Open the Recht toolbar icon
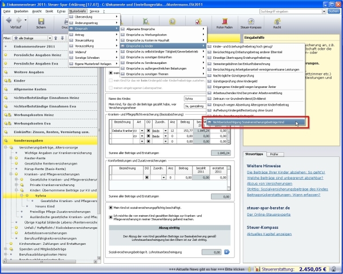The image size is (343, 274). (x=277, y=22)
